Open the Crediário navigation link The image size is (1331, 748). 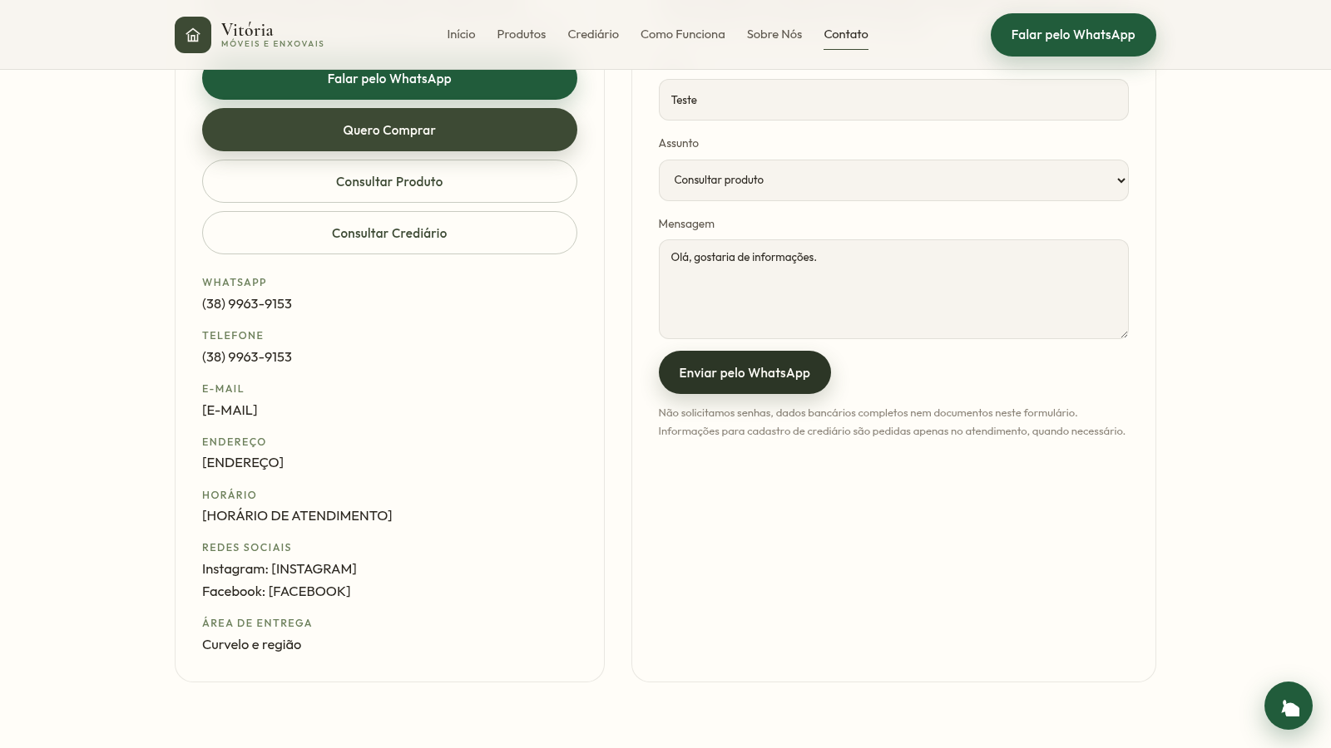(593, 34)
